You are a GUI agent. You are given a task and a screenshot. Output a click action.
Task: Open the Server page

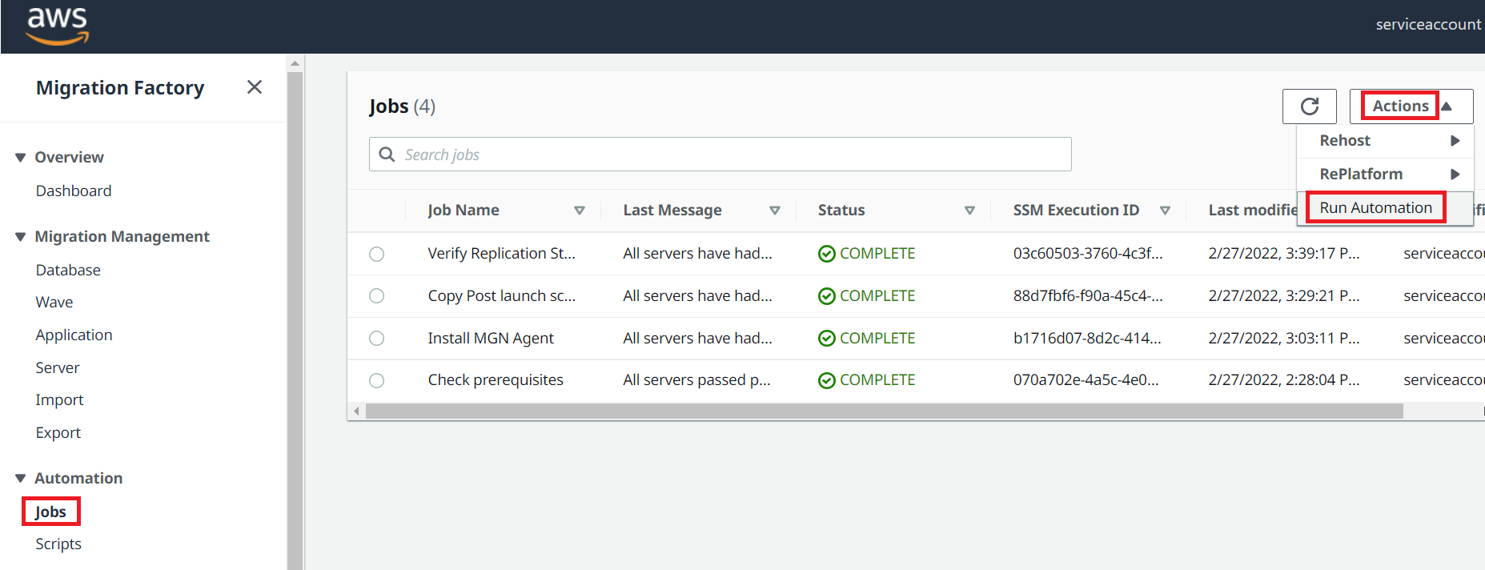click(x=58, y=368)
